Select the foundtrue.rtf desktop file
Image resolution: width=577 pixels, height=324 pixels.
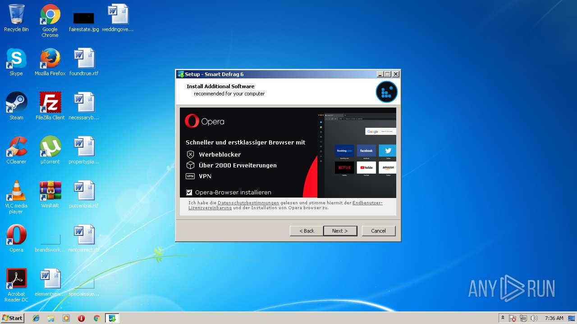coord(84,62)
